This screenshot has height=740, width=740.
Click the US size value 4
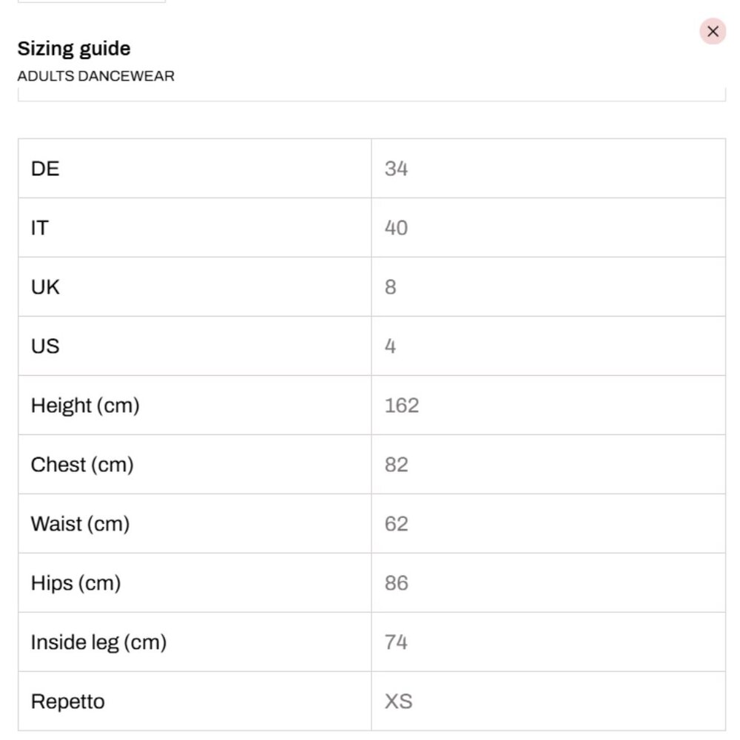pyautogui.click(x=390, y=346)
